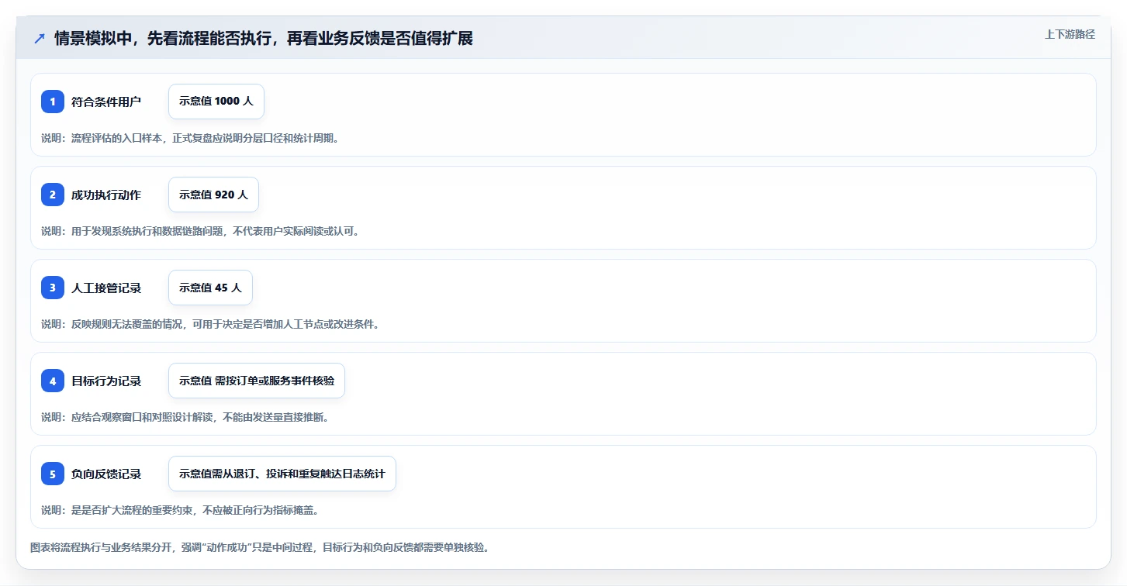Click the step 3 number badge
Viewport: 1127px width, 586px height.
click(x=53, y=288)
